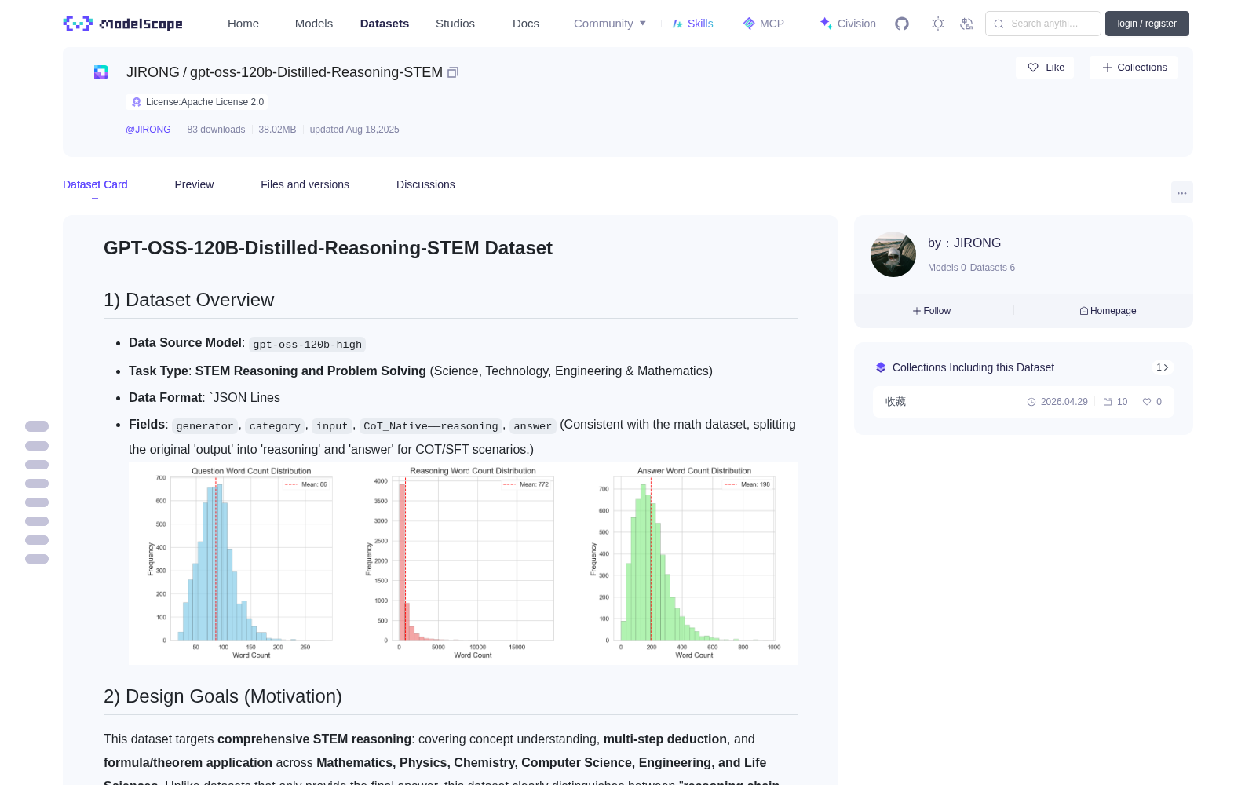Image resolution: width=1256 pixels, height=785 pixels.
Task: Go to the Home nav item
Action: click(243, 24)
